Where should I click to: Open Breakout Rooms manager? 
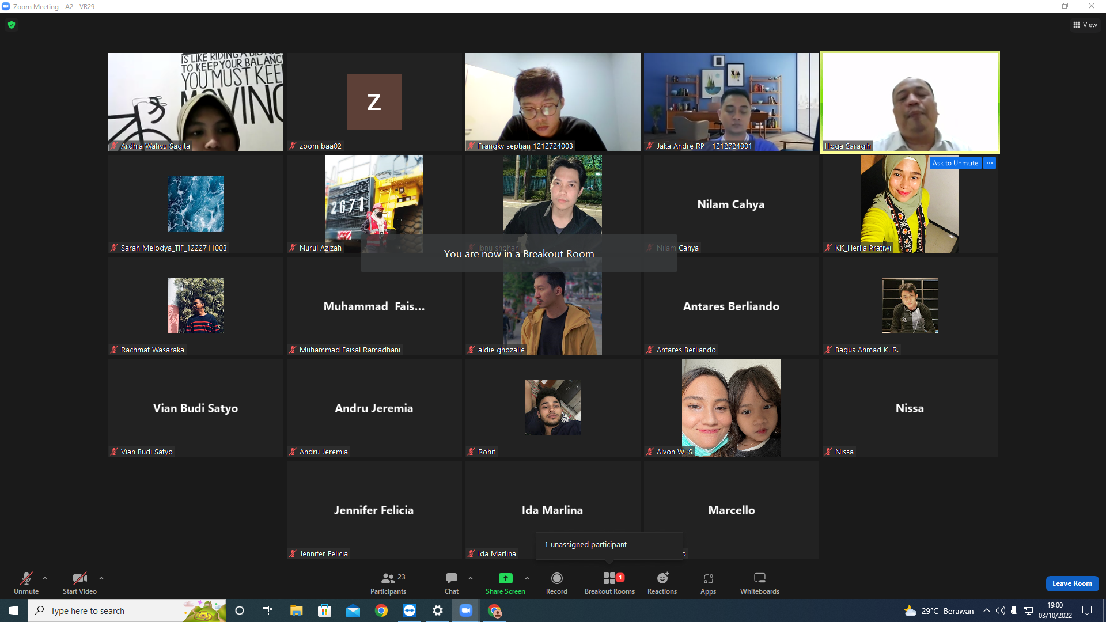(609, 583)
